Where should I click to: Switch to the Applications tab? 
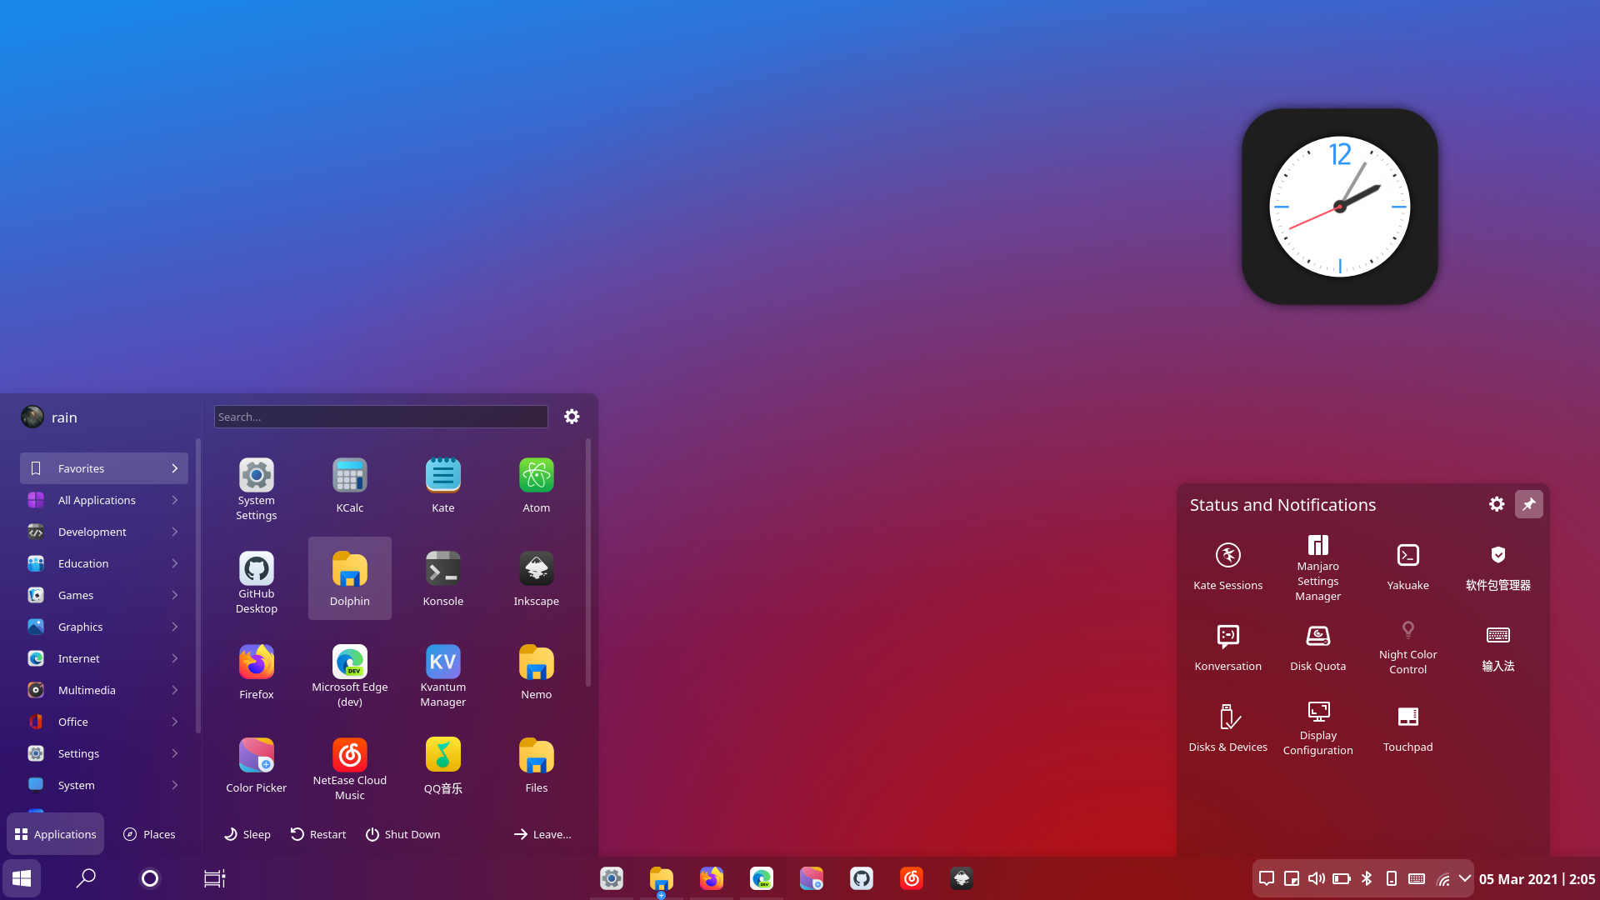(56, 834)
